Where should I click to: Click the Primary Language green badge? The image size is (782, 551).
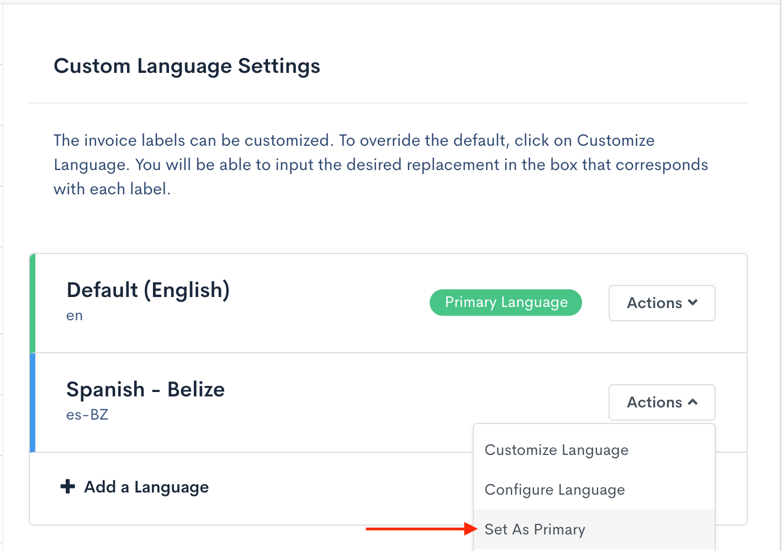click(x=505, y=302)
